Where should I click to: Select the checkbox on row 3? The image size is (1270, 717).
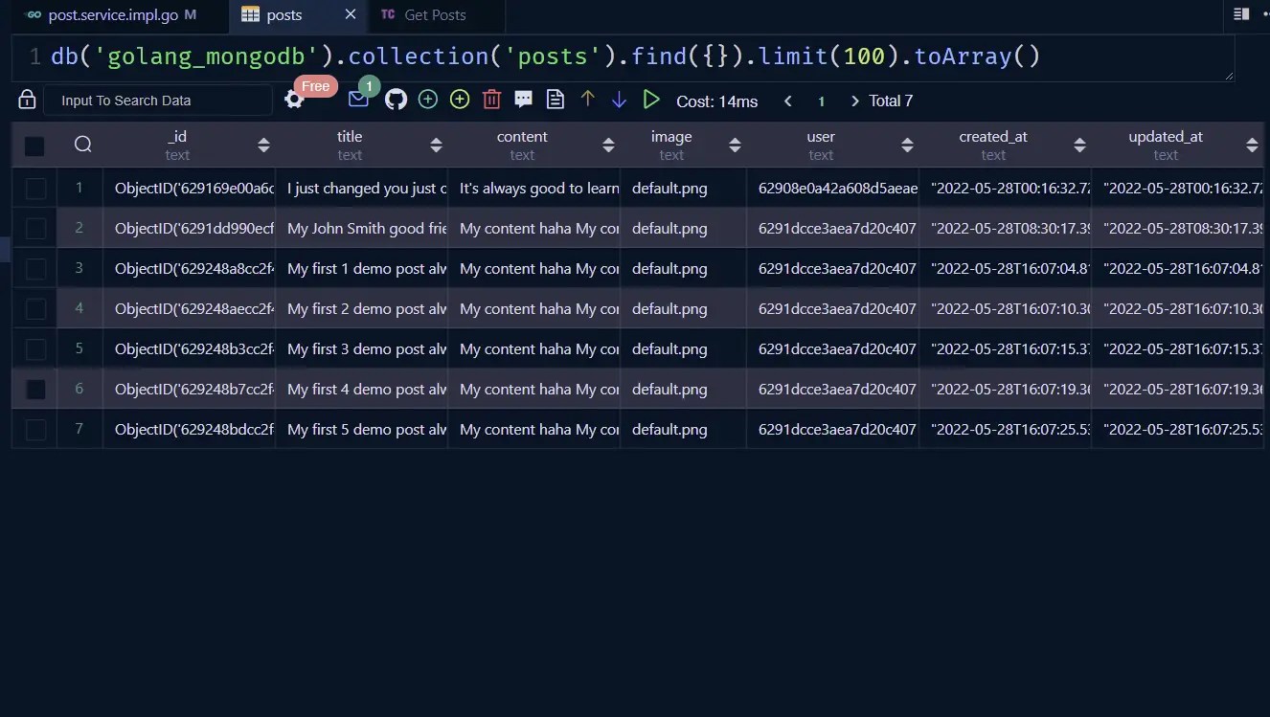(34, 268)
